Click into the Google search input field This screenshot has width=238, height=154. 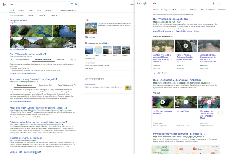tap(180, 4)
